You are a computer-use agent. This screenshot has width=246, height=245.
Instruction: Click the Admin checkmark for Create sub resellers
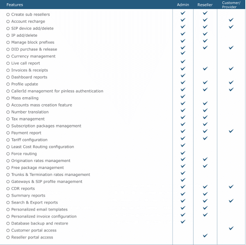183,13
